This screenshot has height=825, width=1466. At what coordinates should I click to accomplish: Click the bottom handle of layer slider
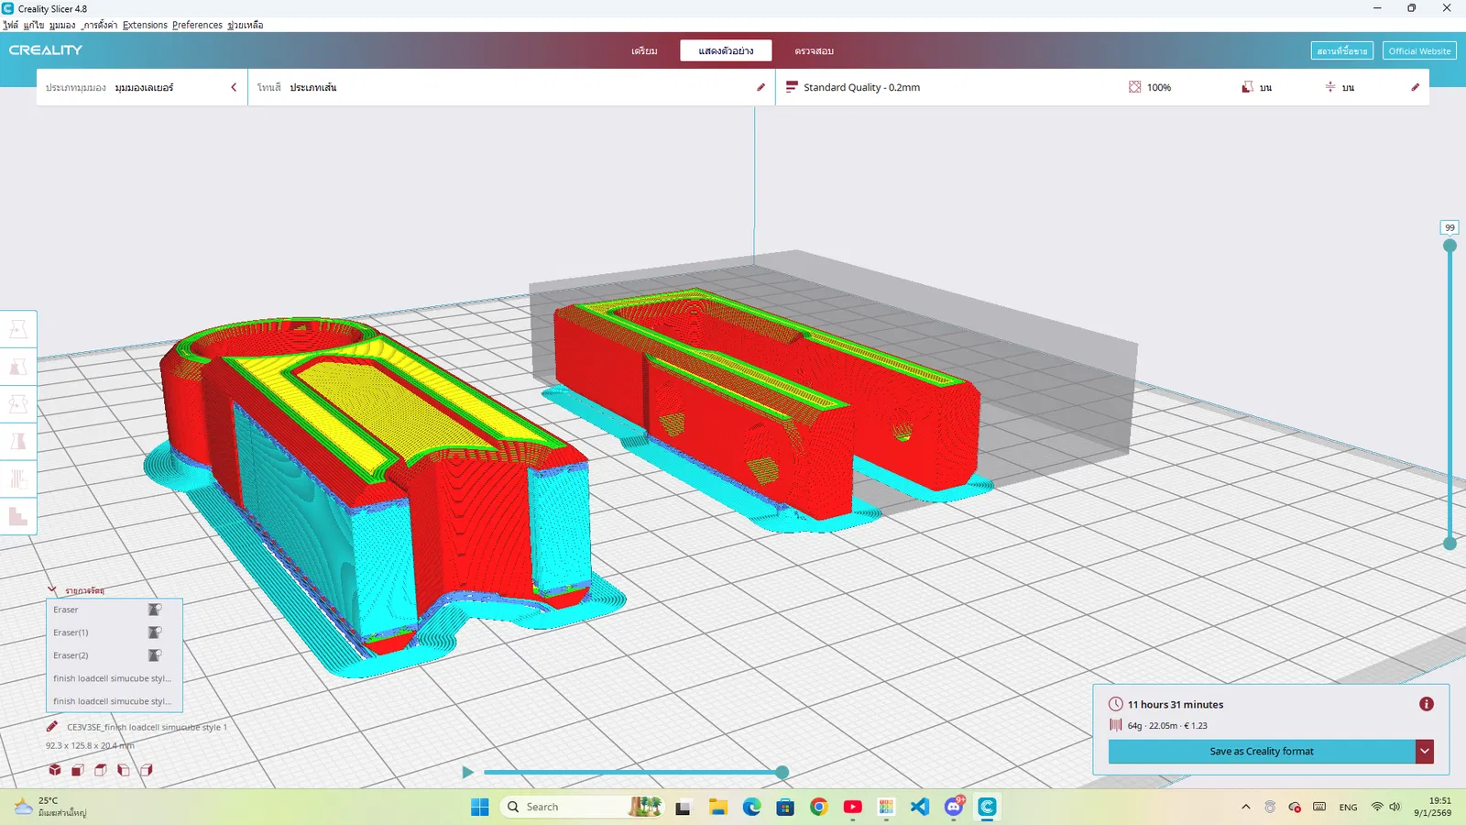click(x=1450, y=544)
